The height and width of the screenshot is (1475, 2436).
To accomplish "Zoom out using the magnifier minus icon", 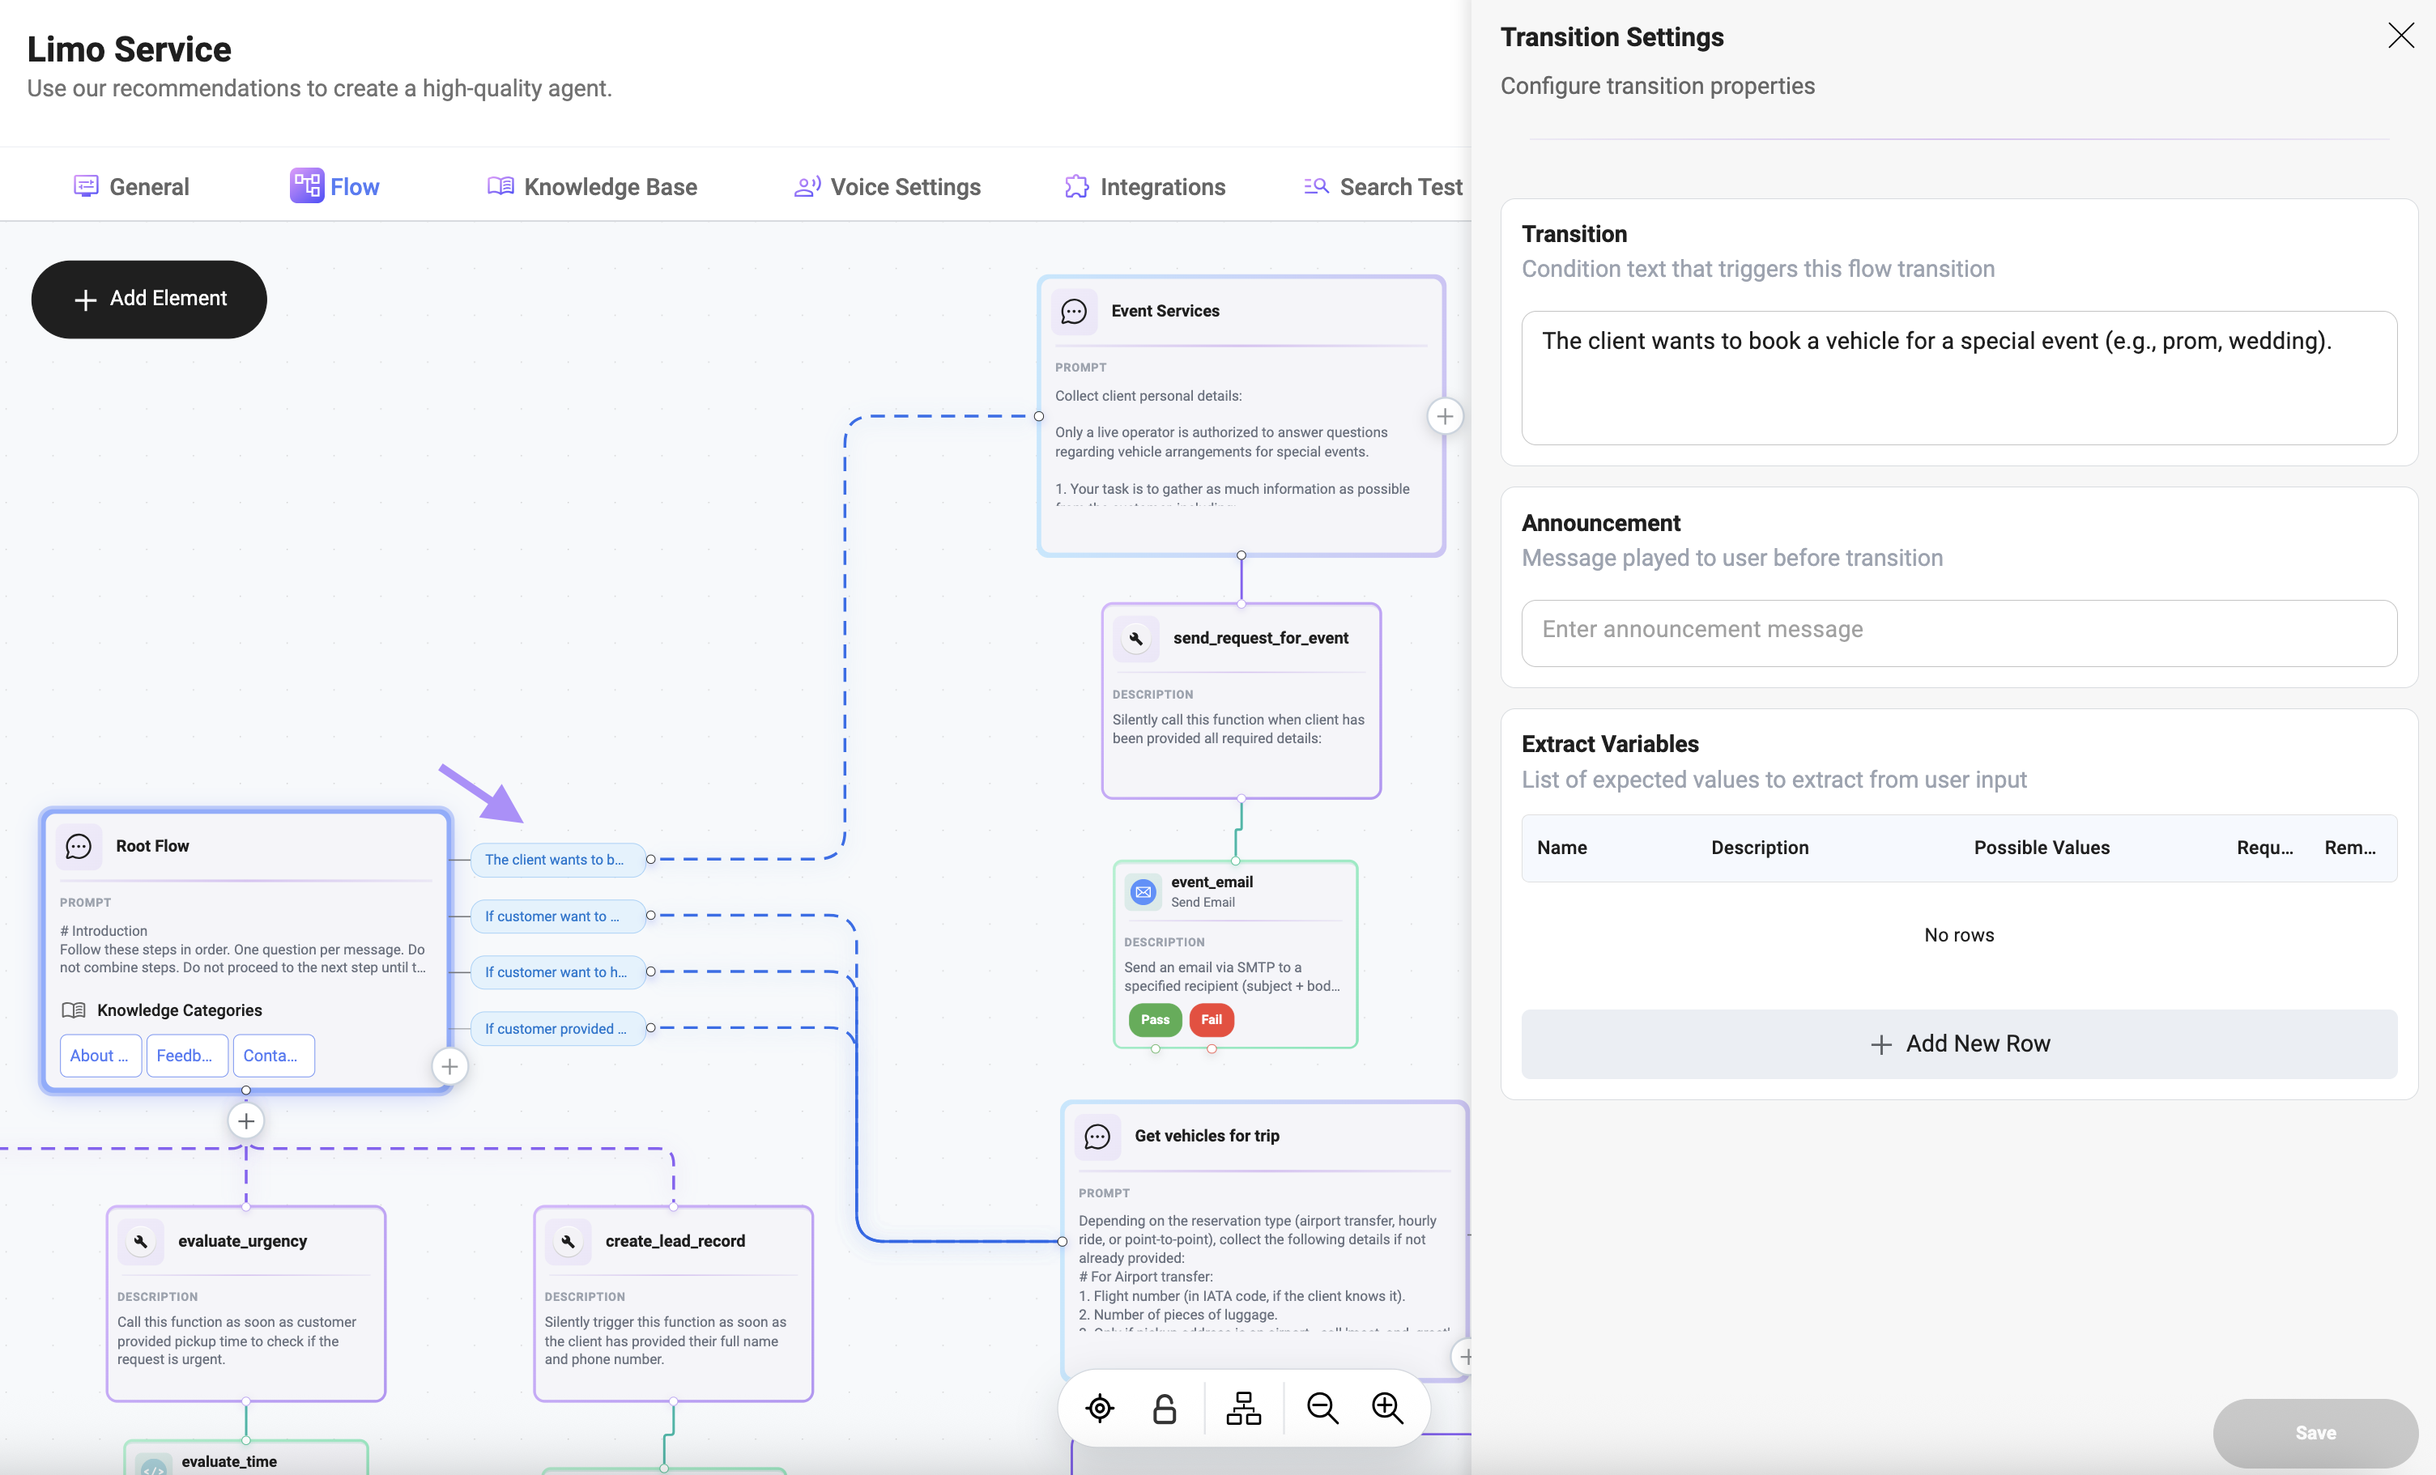I will [1322, 1408].
